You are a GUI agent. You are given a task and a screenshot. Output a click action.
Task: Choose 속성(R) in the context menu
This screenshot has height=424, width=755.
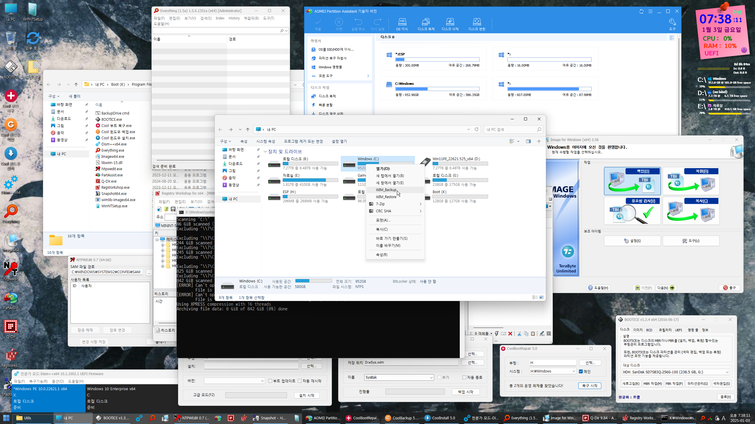pyautogui.click(x=395, y=254)
